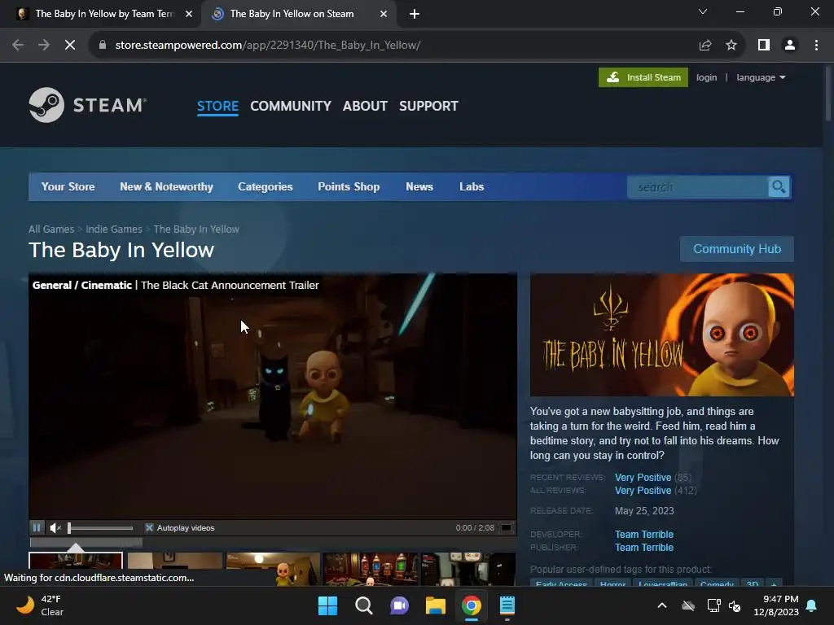Follow the All Games breadcrumb link

click(51, 229)
